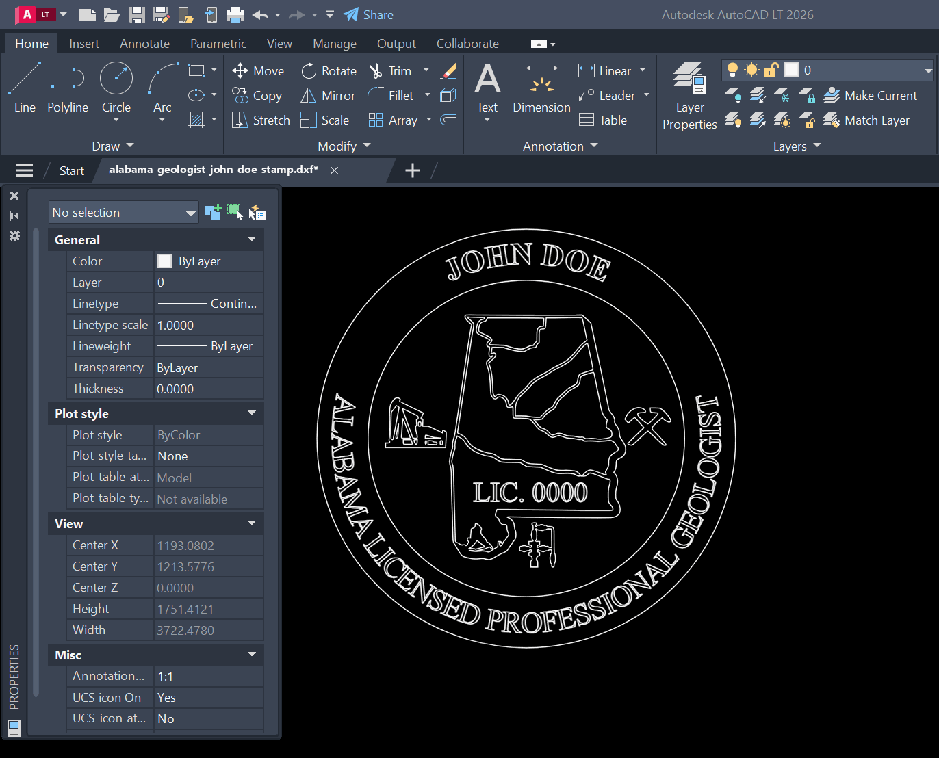Open the Start file tab
The width and height of the screenshot is (939, 758).
click(72, 171)
